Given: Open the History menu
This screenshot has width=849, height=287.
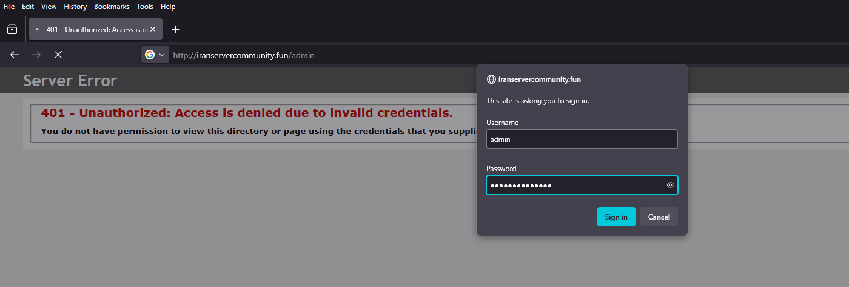Looking at the screenshot, I should (x=75, y=7).
